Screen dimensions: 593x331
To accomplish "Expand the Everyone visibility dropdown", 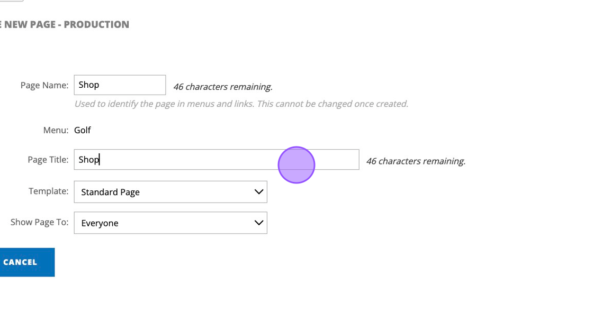I will click(x=170, y=223).
